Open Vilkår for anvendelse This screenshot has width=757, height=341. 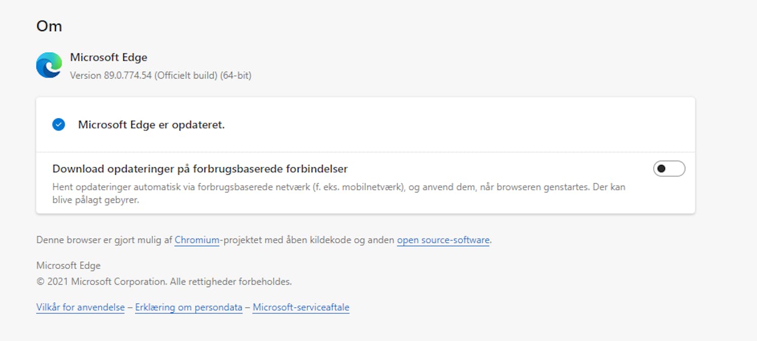point(80,307)
